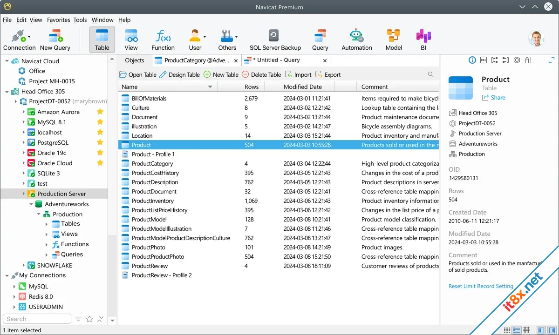Switch to ER diagram view in status bar
Screen dimensions: 559x335
[x=526, y=330]
